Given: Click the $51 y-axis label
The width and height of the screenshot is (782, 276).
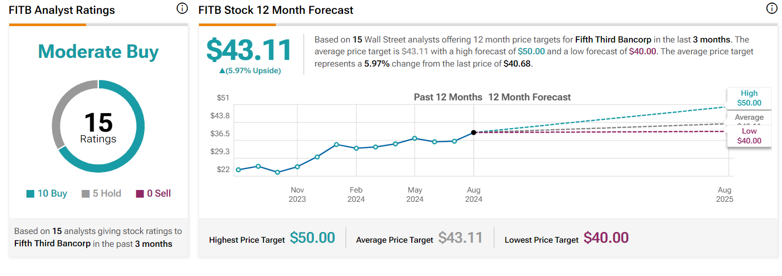Looking at the screenshot, I should tap(223, 98).
